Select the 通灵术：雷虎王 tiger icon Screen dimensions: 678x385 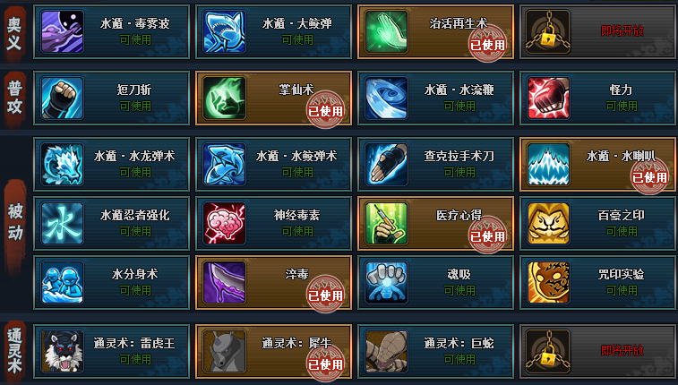[x=63, y=351]
